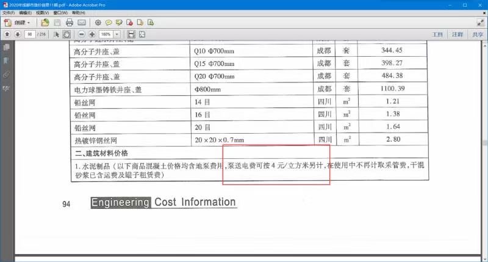Click the Open file folder icon

[x=45, y=22]
